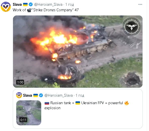The width and height of the screenshot is (149, 131).
Task: Play the burning tank video
Action: 78,52
